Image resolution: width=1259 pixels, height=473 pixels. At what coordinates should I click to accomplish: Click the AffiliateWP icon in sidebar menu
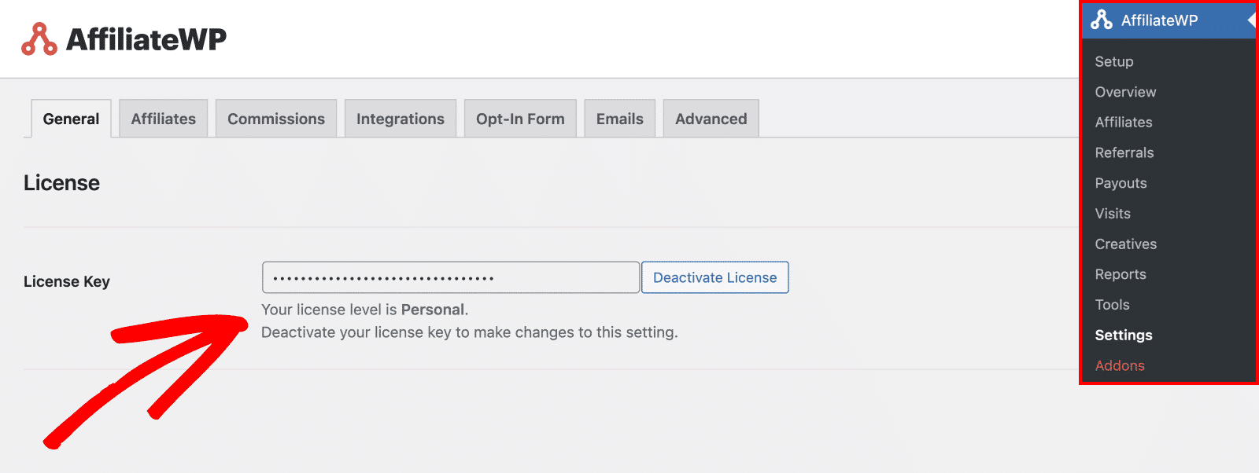pyautogui.click(x=1102, y=20)
